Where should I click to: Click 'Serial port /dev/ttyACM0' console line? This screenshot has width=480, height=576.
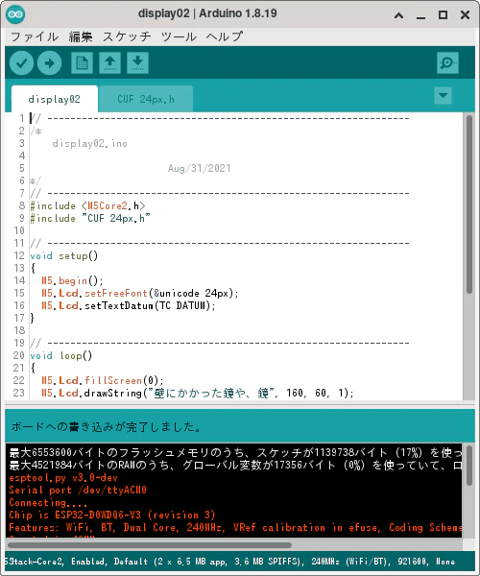pyautogui.click(x=78, y=490)
